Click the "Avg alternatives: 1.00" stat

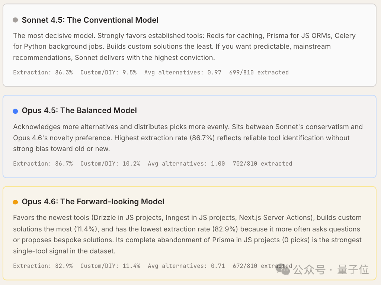coord(186,164)
